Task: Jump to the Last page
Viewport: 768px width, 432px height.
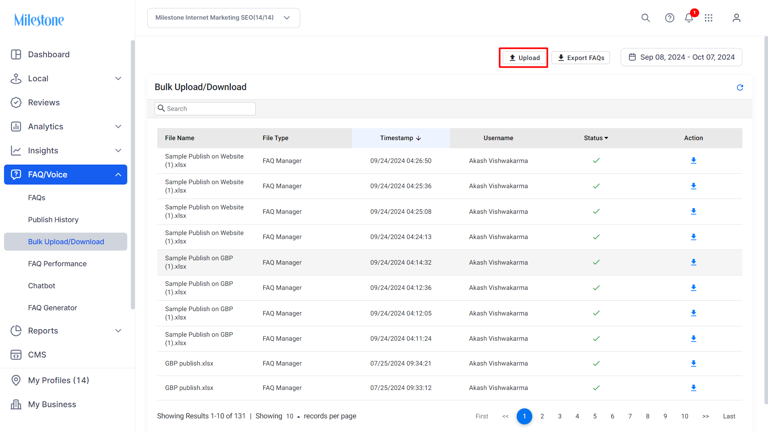Action: pos(729,416)
